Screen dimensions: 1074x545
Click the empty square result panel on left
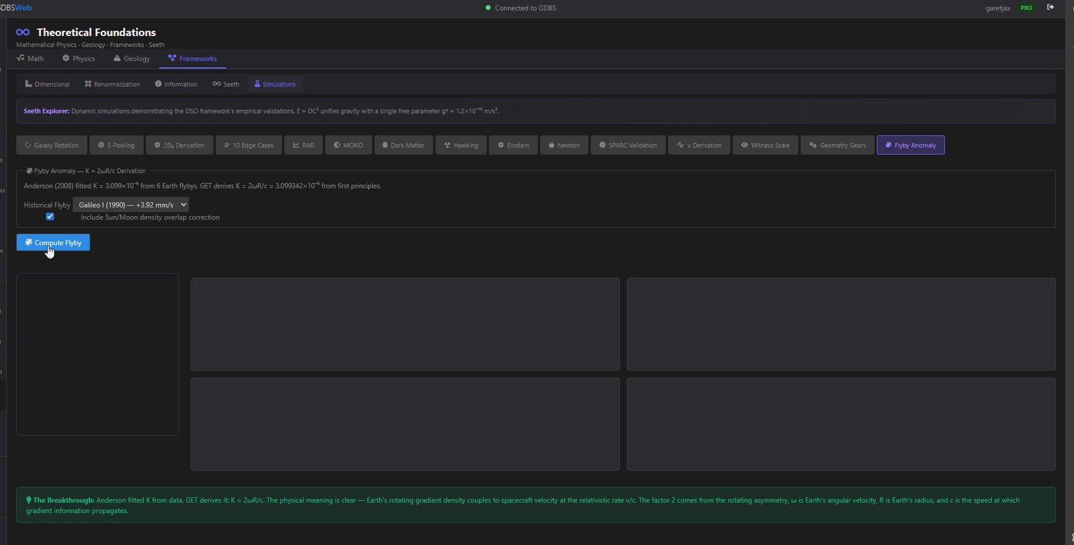coord(98,354)
